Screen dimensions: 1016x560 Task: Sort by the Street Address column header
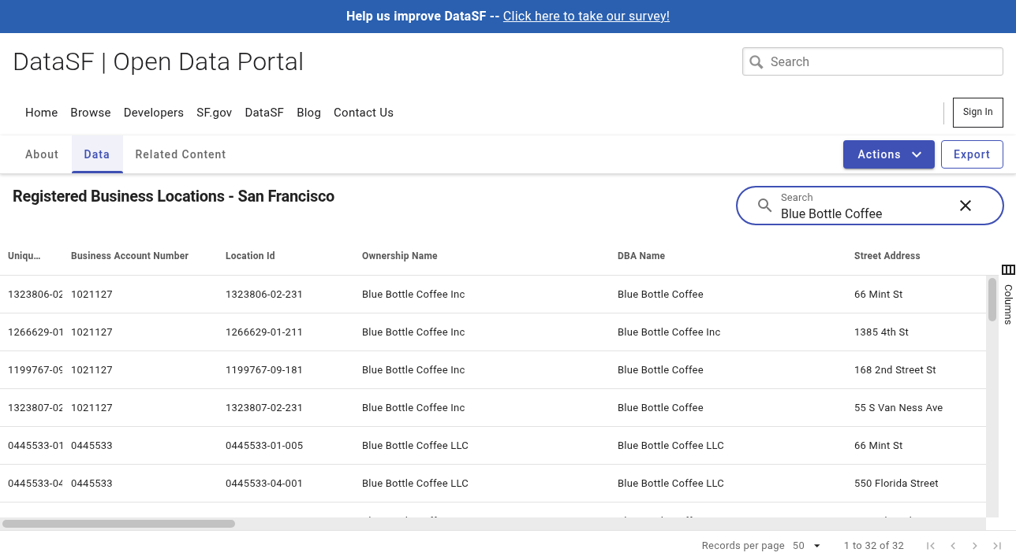tap(887, 256)
